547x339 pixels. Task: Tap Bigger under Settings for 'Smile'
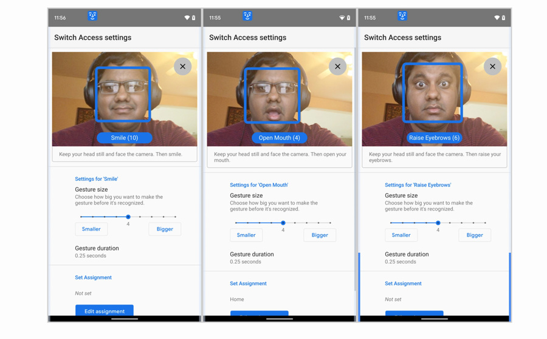pyautogui.click(x=165, y=229)
